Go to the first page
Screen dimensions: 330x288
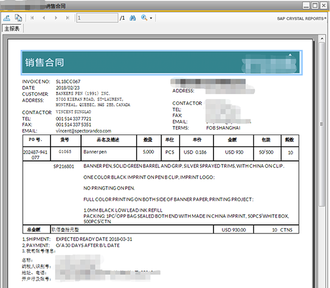coord(32,18)
